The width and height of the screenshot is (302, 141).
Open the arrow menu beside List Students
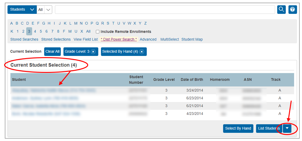[x=287, y=128]
